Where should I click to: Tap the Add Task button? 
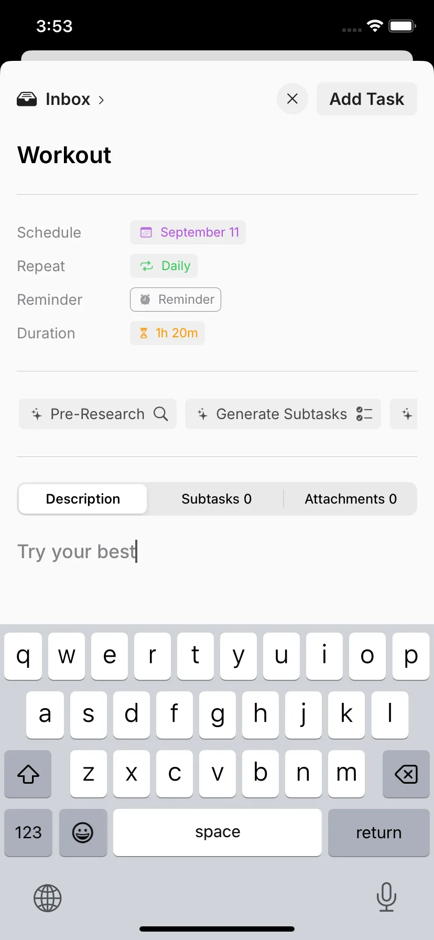367,99
